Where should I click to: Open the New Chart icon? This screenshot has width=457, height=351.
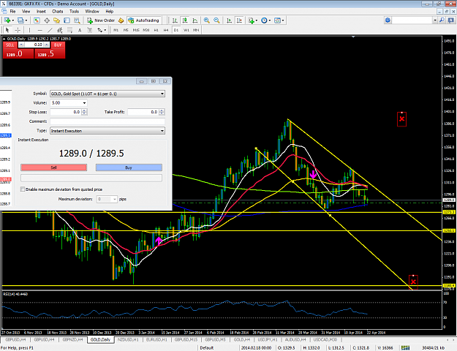tap(7, 20)
